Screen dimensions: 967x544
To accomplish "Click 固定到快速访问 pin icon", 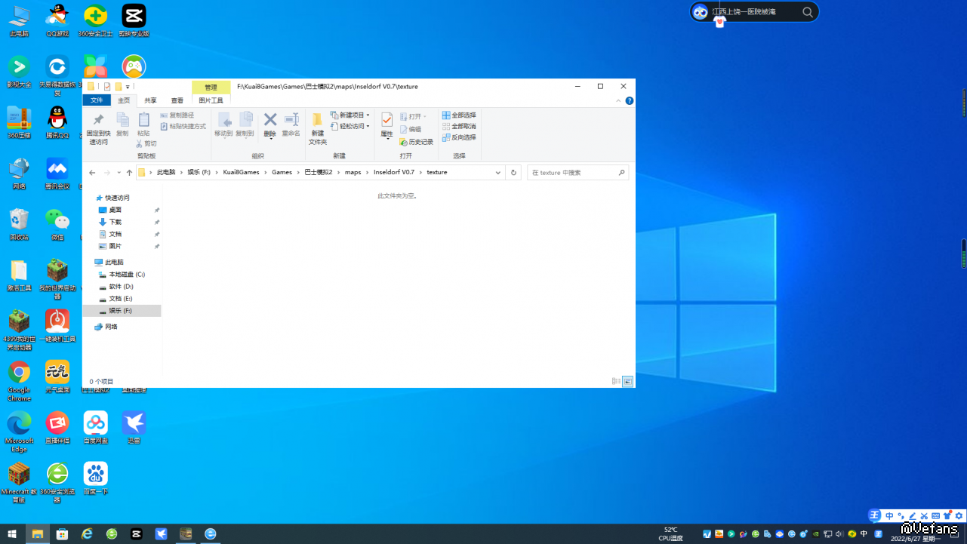I will (98, 121).
